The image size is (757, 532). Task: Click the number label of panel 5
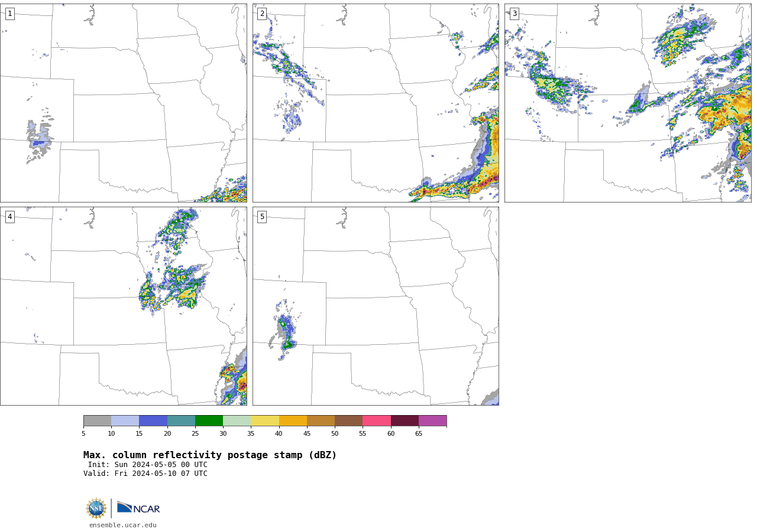tap(262, 217)
